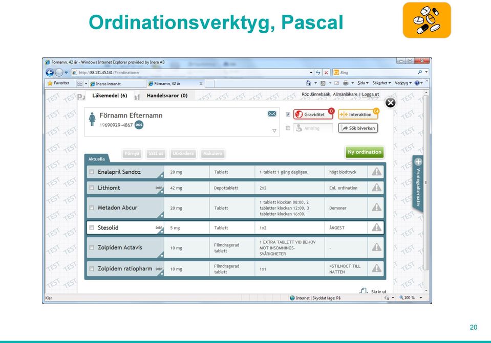Open the zoom level 100 % dropdown
The width and height of the screenshot is (491, 343).
click(421, 298)
